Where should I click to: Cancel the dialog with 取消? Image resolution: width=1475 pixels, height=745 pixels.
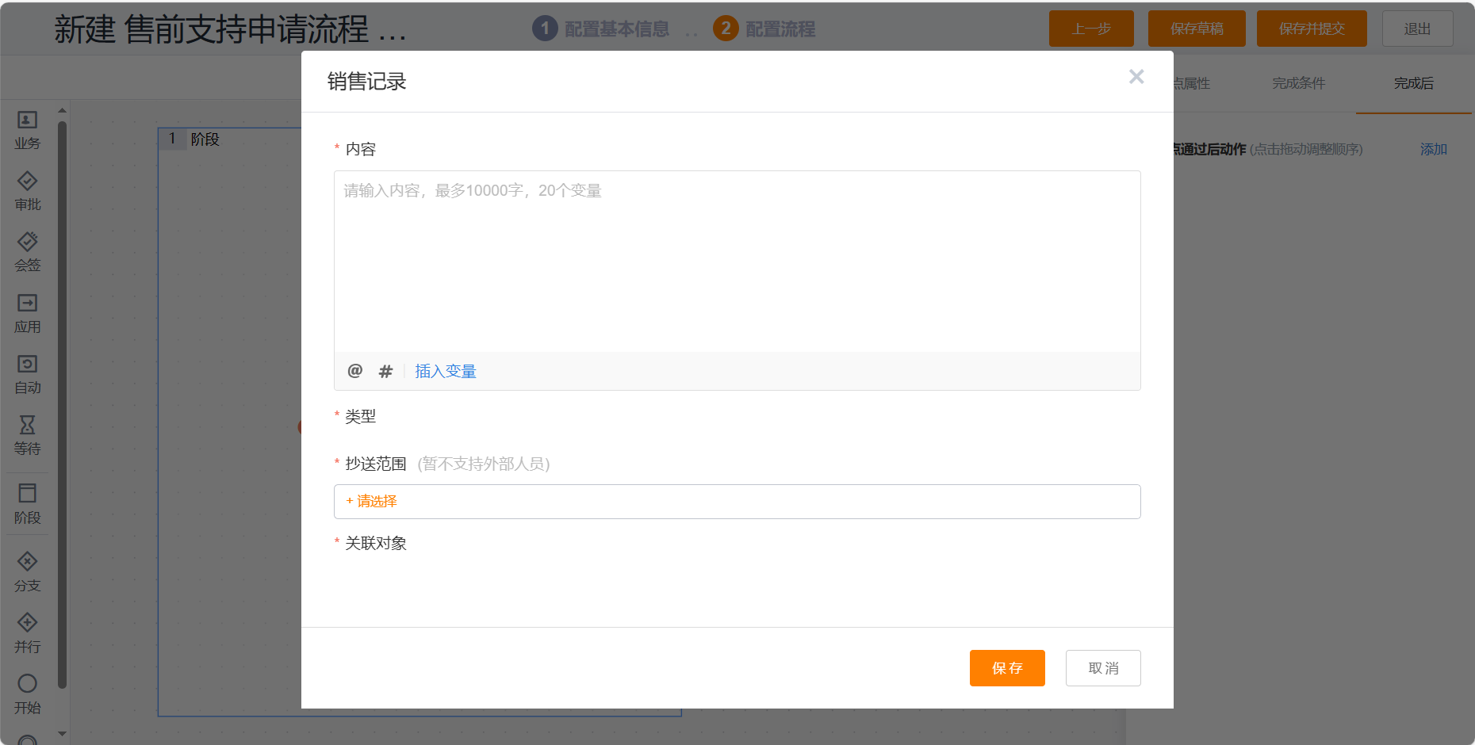click(x=1103, y=668)
